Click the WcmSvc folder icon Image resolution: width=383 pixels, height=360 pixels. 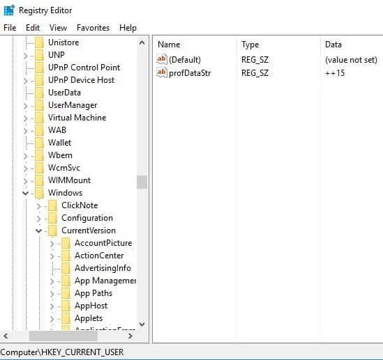click(x=39, y=168)
